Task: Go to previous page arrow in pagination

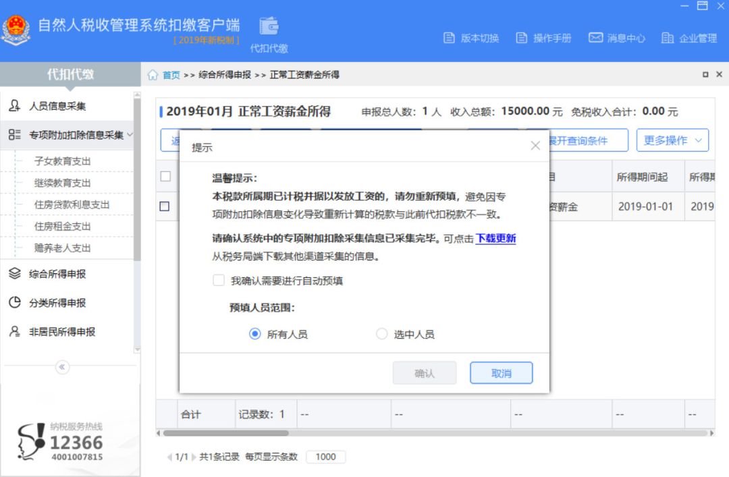Action: (169, 457)
